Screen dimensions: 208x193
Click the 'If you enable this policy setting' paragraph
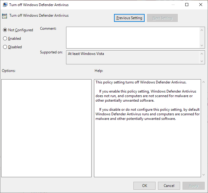pyautogui.click(x=146, y=96)
